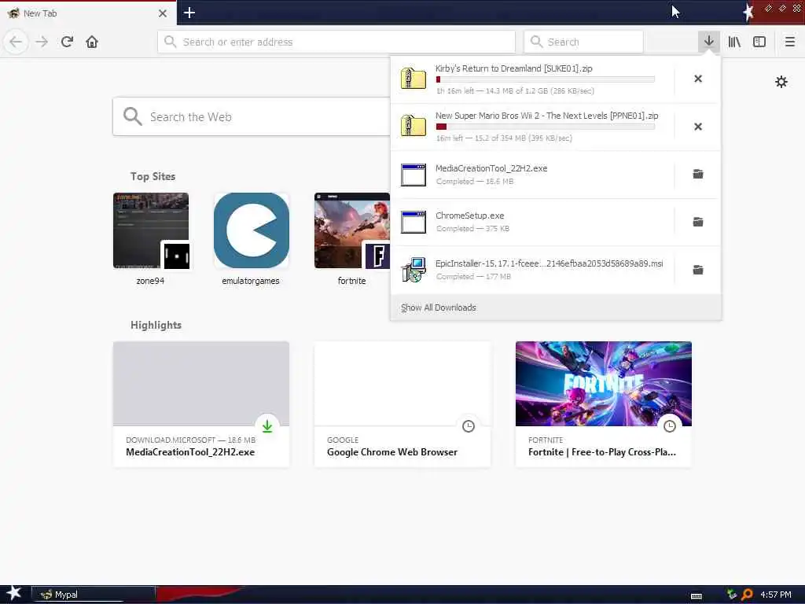The image size is (805, 604).
Task: Focus the address bar field
Action: [x=336, y=42]
